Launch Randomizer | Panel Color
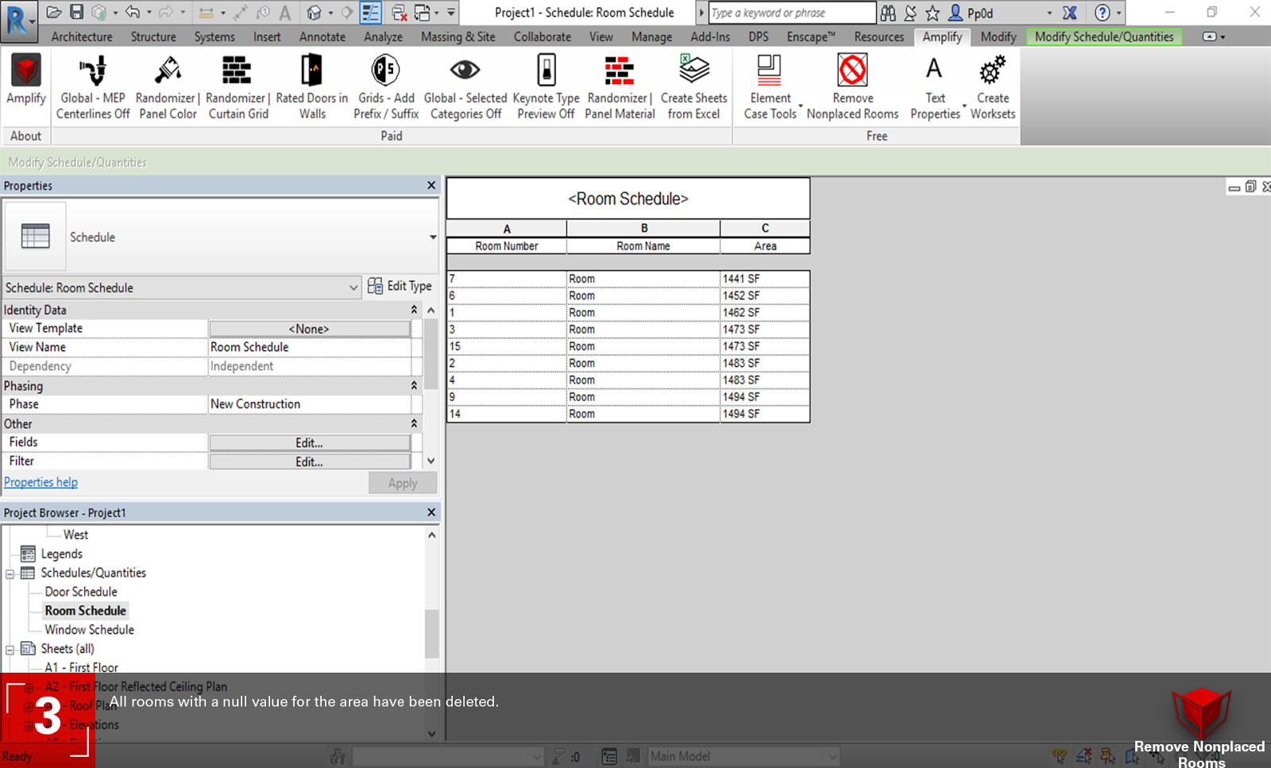 coord(166,83)
